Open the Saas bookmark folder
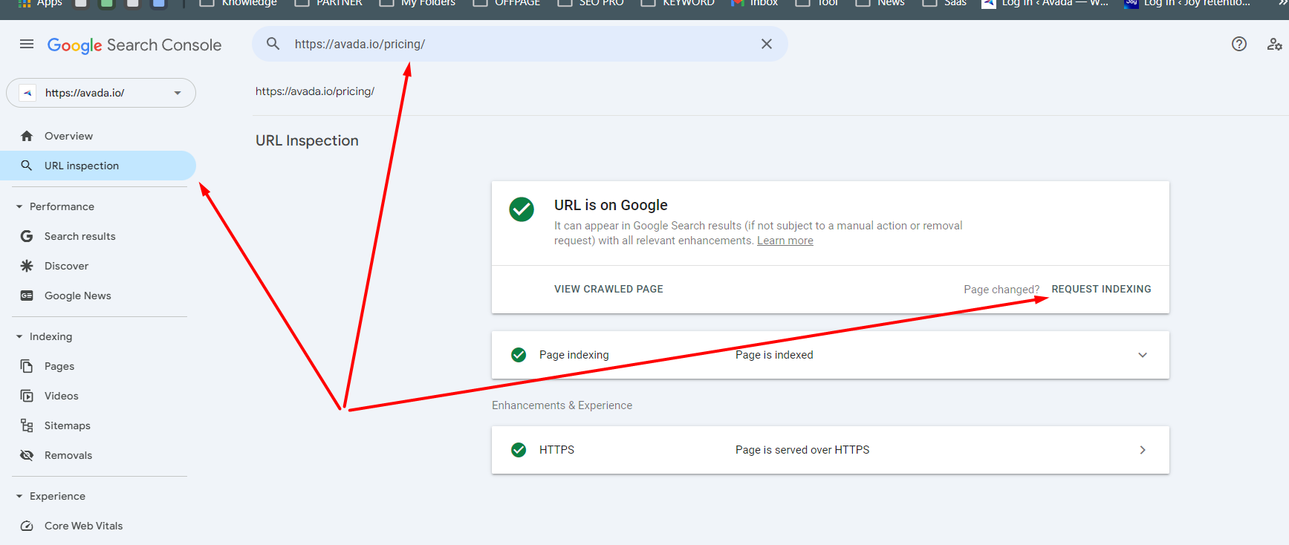 (944, 3)
